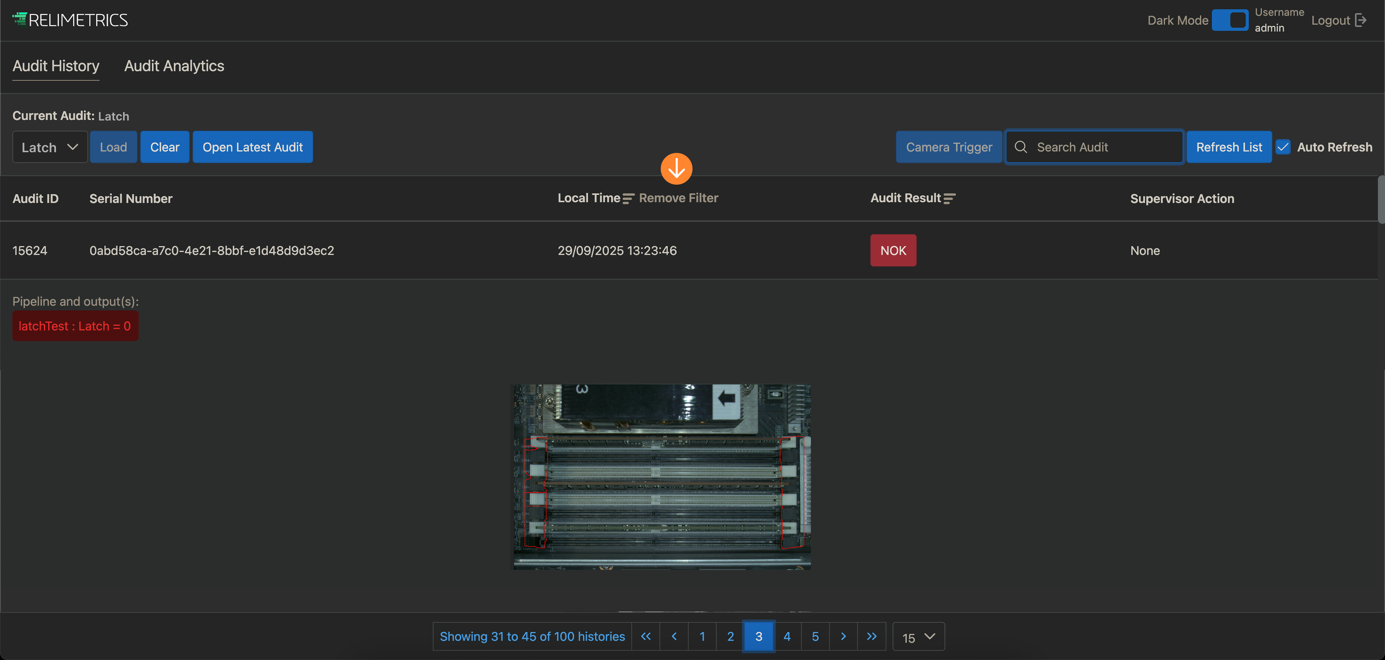Select the Audit History tab
Screen dimensions: 1385x660
[x=56, y=66]
